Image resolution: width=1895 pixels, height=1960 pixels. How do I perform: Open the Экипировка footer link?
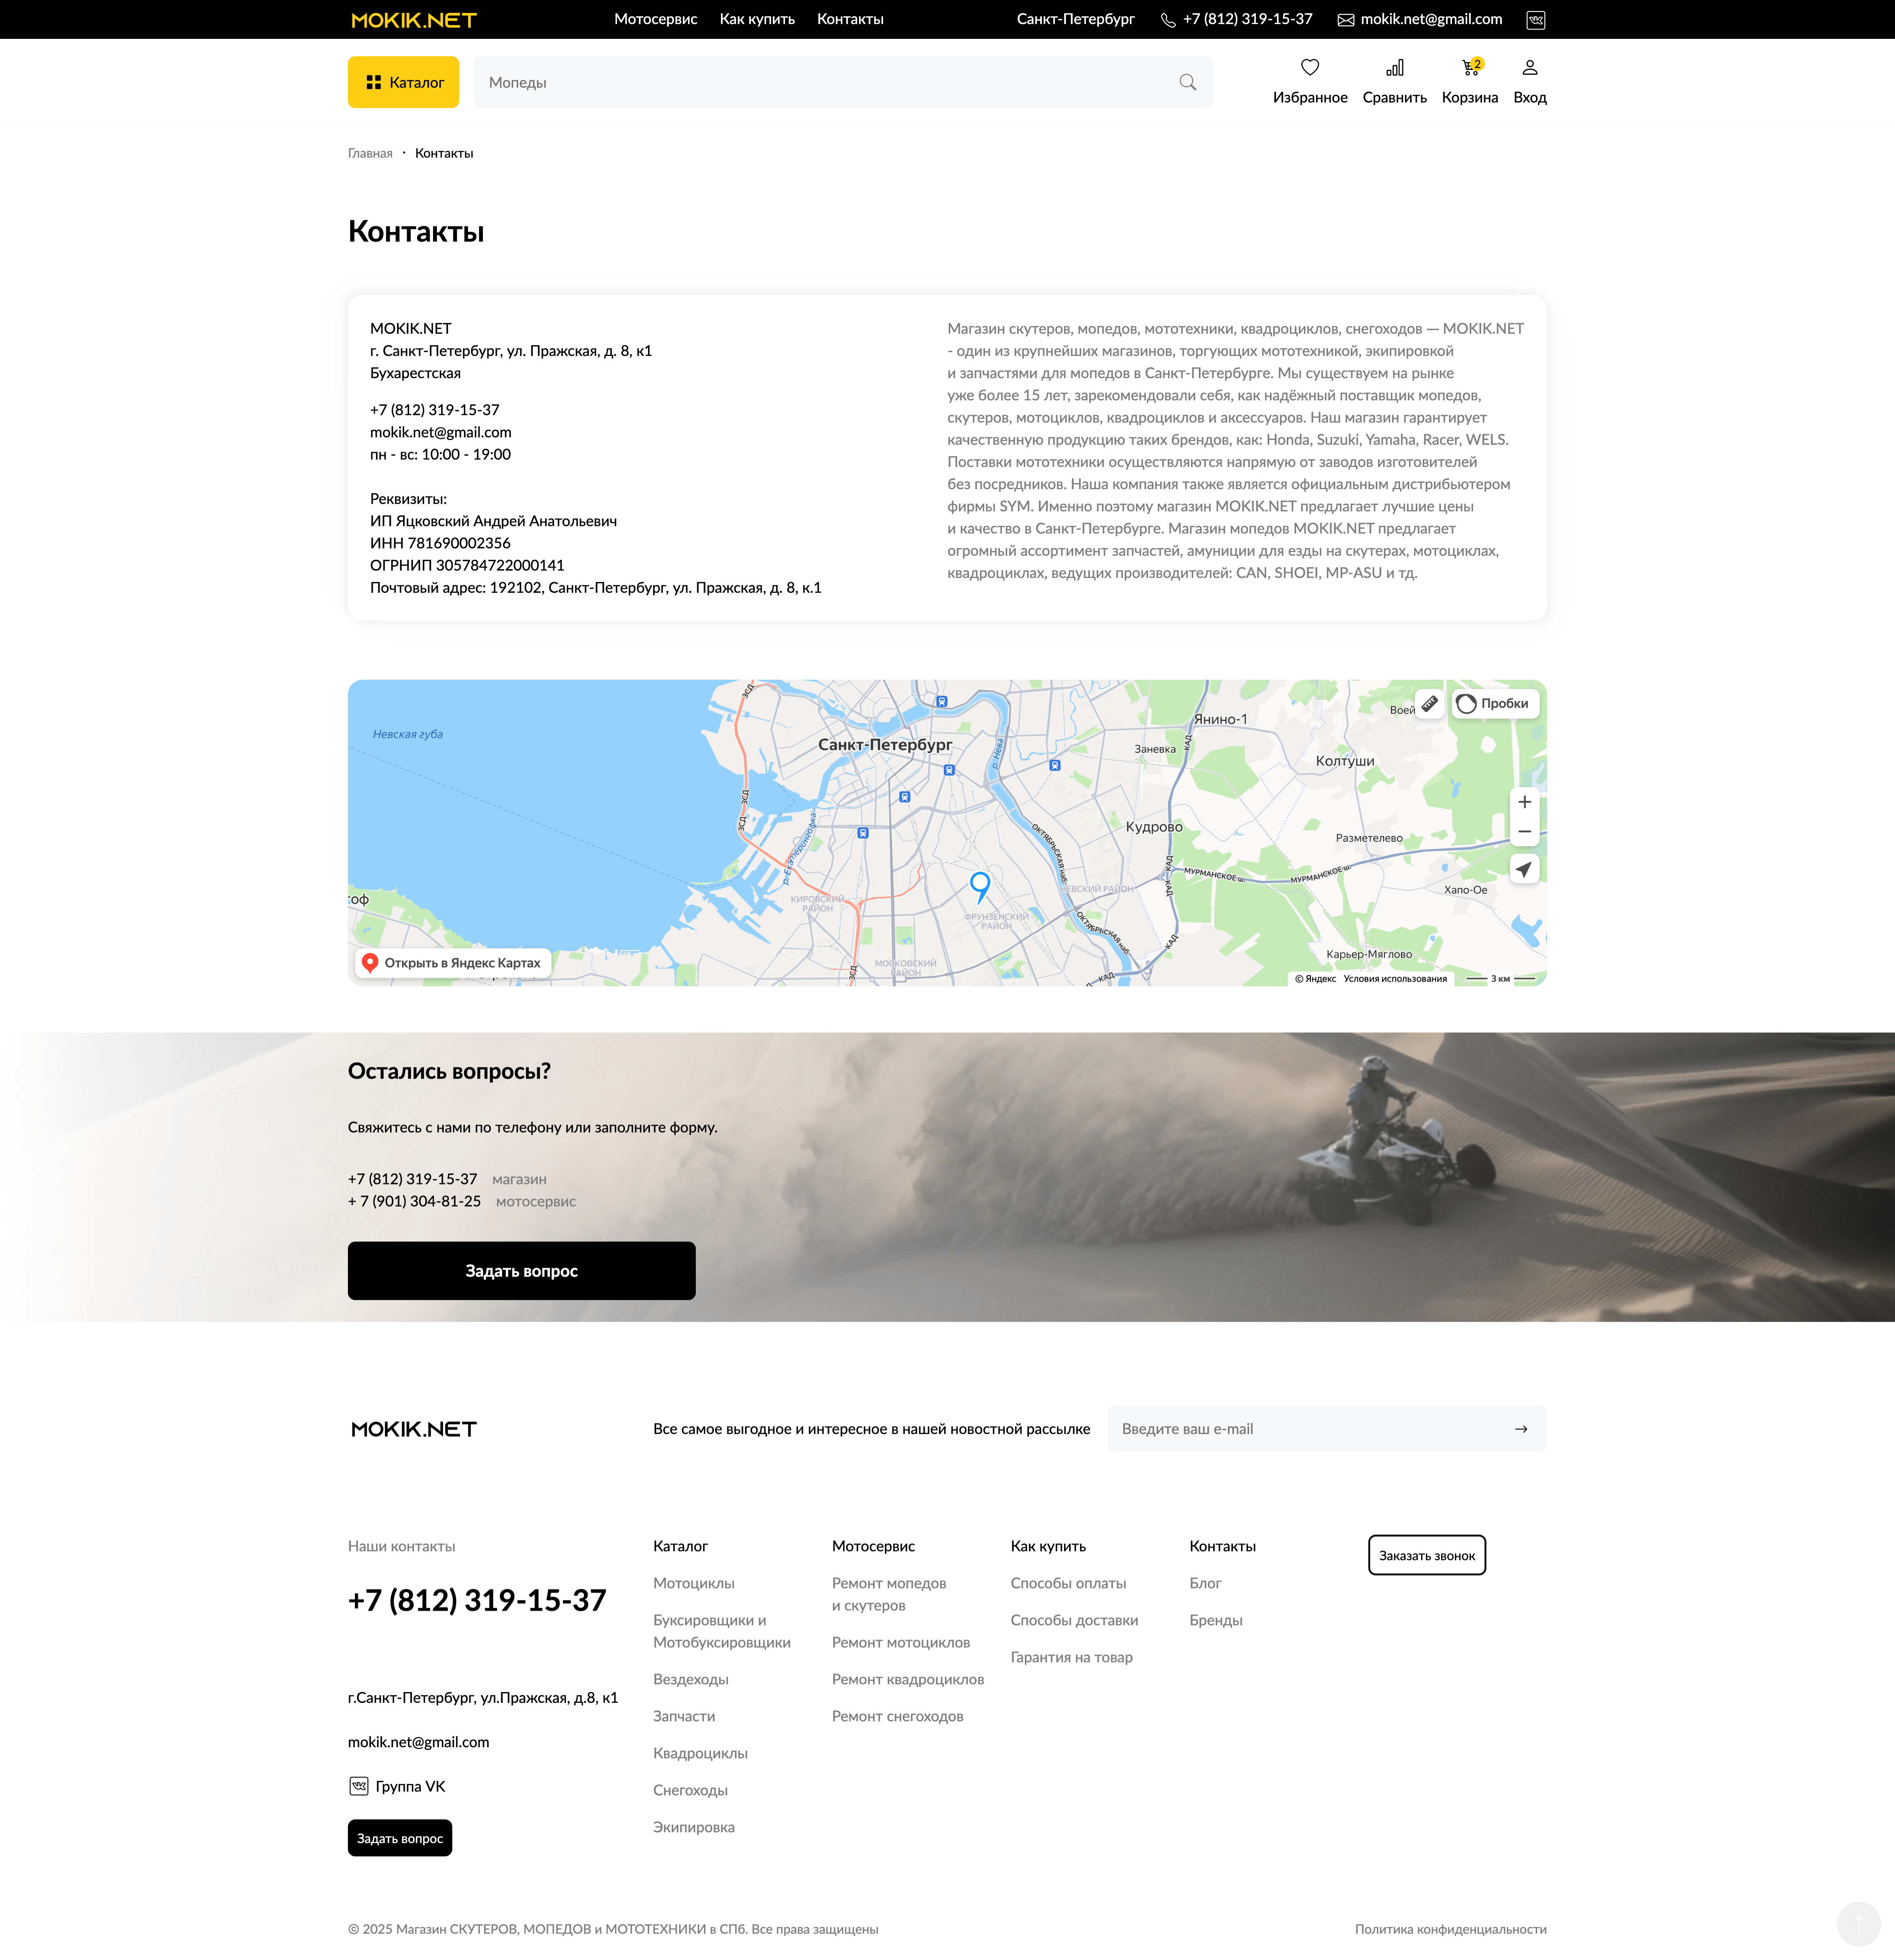coord(694,1827)
